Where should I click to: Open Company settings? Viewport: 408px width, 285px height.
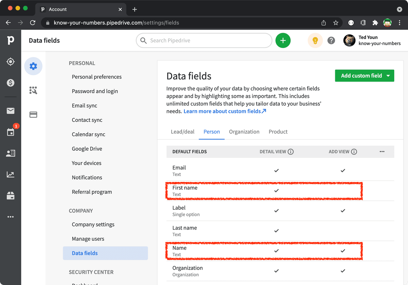[x=93, y=225]
